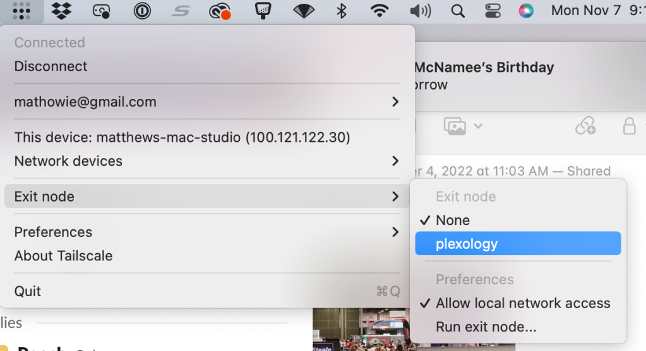The height and width of the screenshot is (351, 646).
Task: Copy this device matthews-mac-studio address
Action: click(207, 137)
